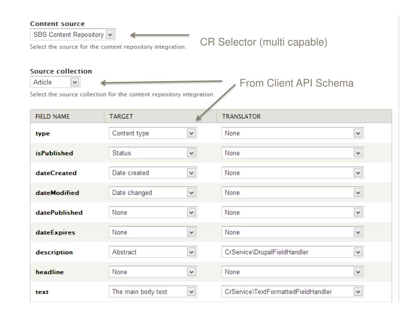This screenshot has width=418, height=313.
Task: Choose a target for datePublished
Action: (153, 212)
